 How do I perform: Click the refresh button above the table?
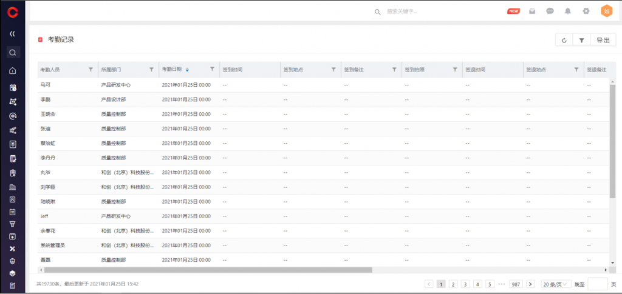[x=564, y=40]
